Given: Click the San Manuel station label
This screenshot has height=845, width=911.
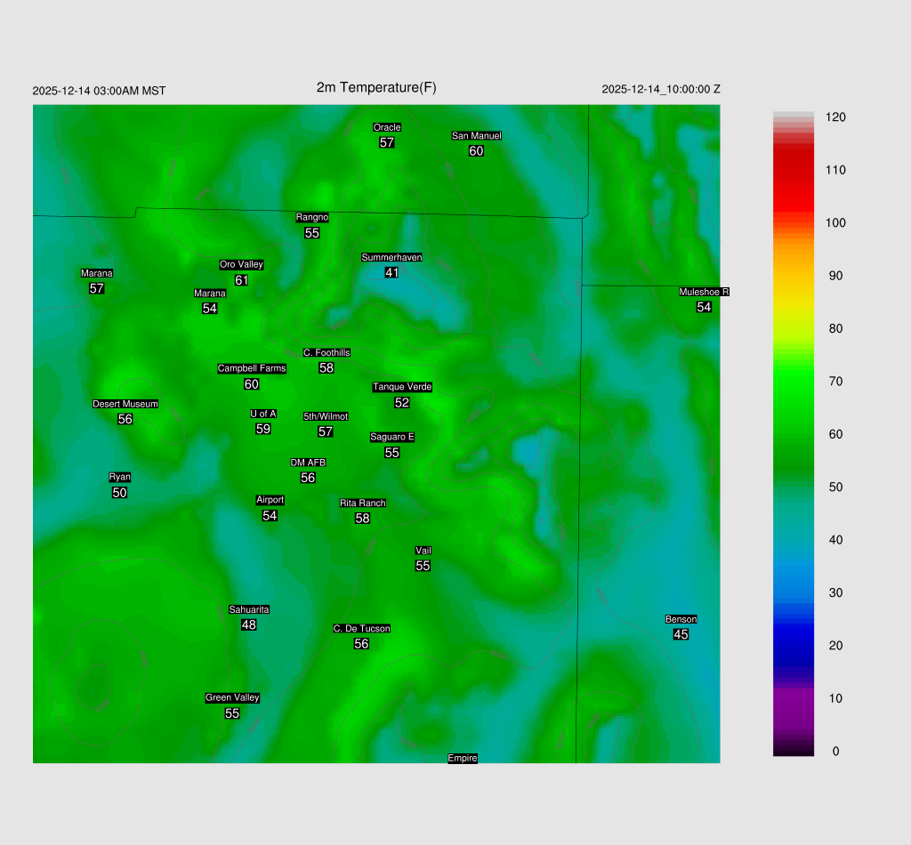Looking at the screenshot, I should pyautogui.click(x=476, y=136).
